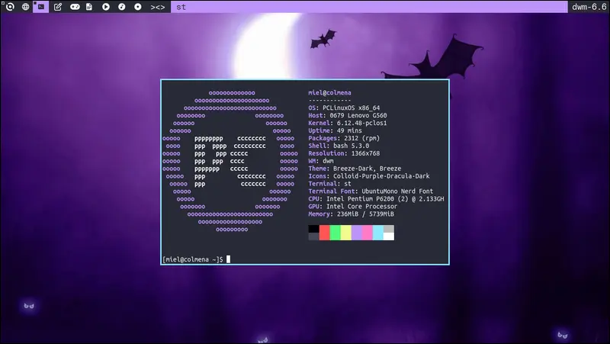Open the record disc tag
Screen dimensions: 610x344
coord(138,7)
